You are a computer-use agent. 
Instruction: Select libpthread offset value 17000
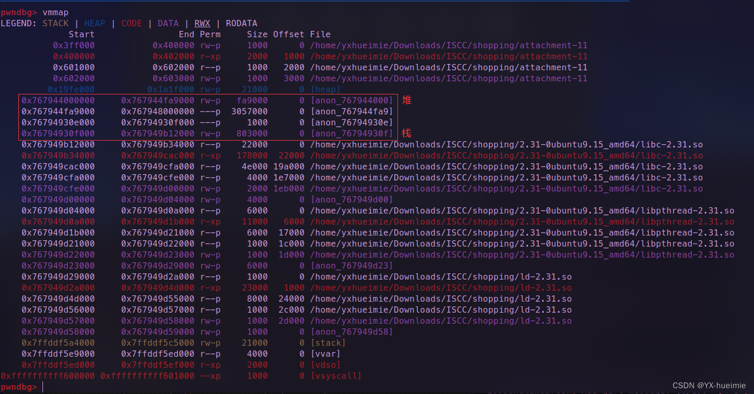pos(292,232)
